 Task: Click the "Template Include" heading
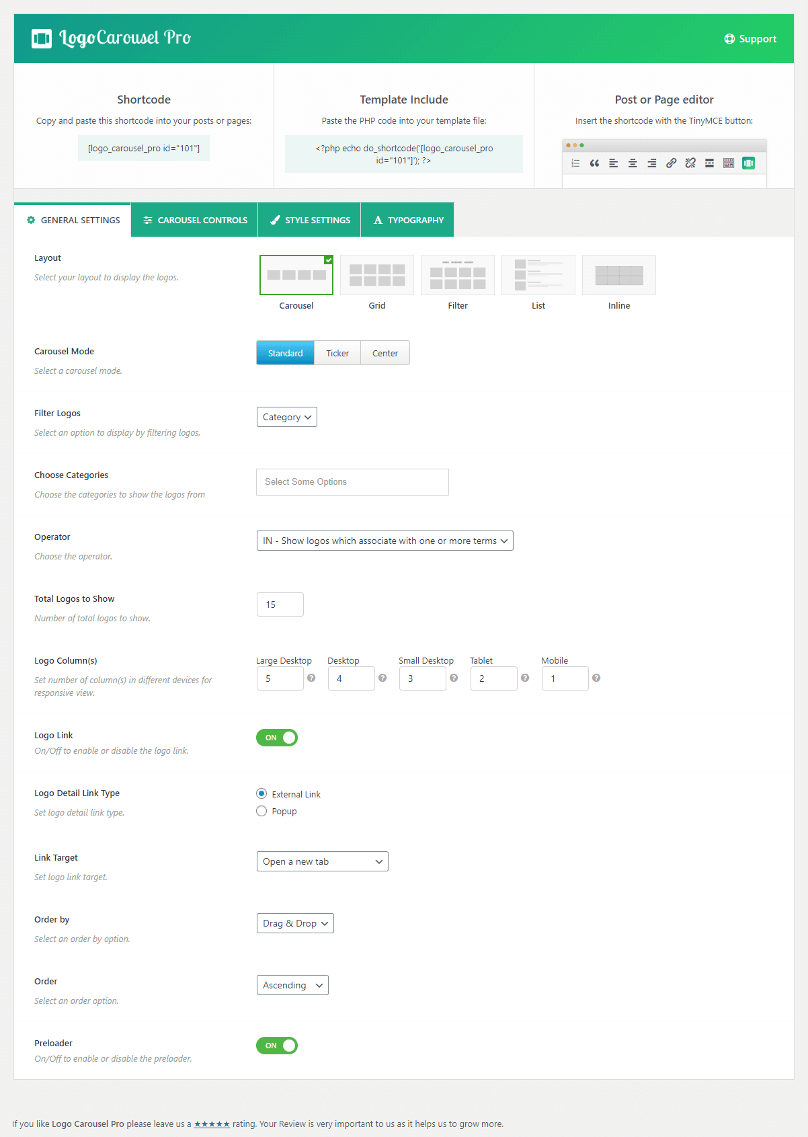[404, 100]
